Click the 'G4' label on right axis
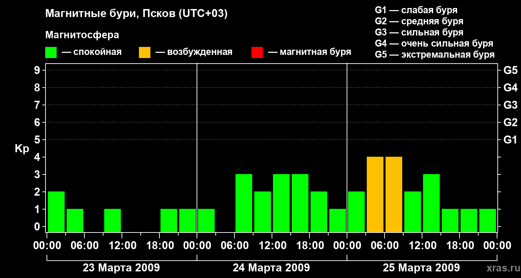Viewport: 521px width, 278px height. coord(510,88)
